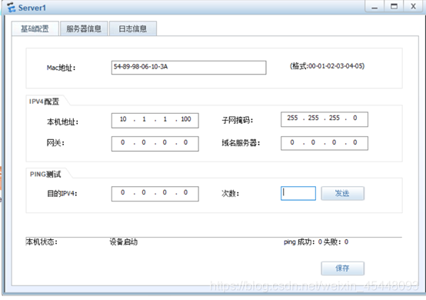Click the 本机地址 IP field
Screen dimensions: 426x300
(x=155, y=120)
